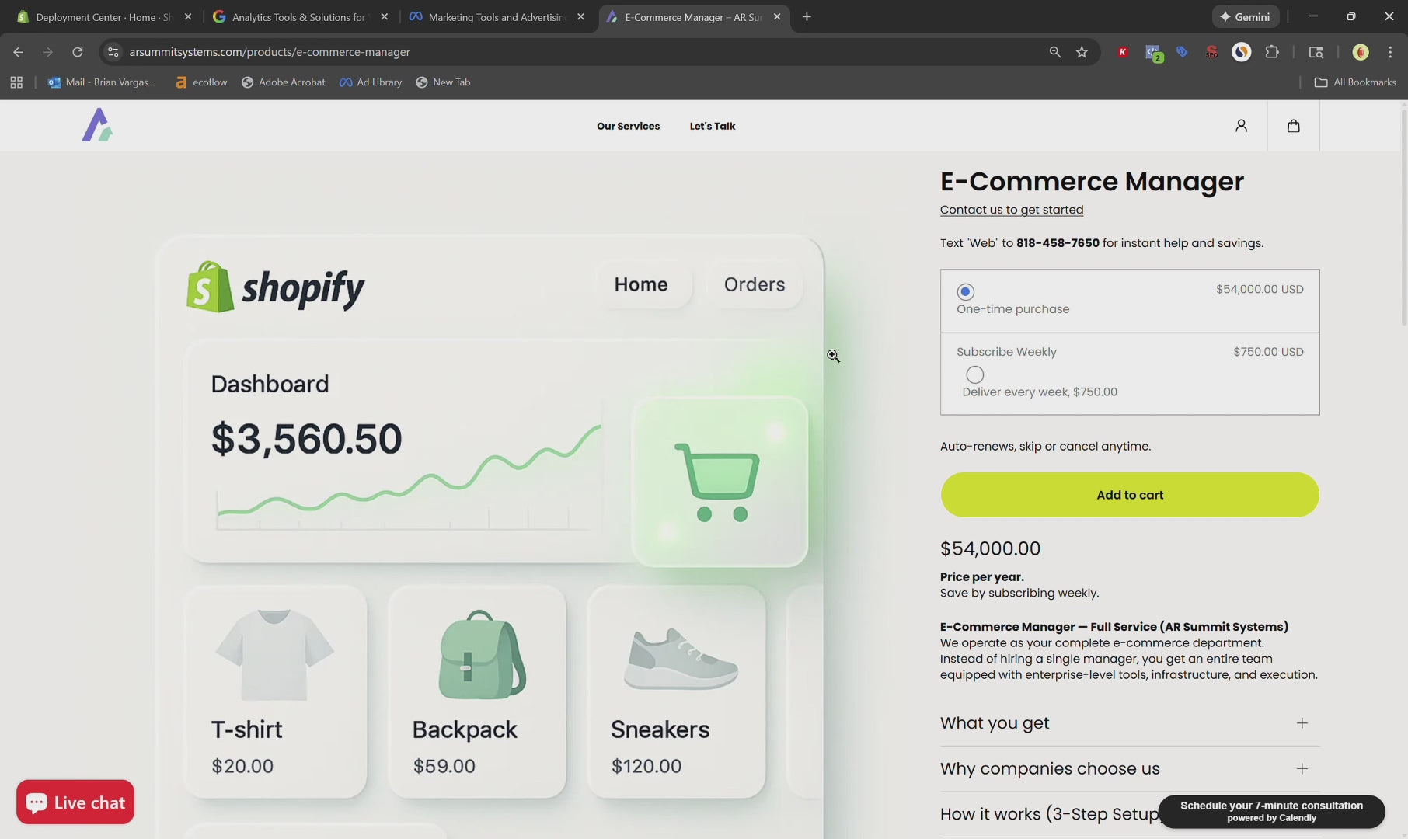Click Schedule your 7-minute consultation badge

[1271, 811]
